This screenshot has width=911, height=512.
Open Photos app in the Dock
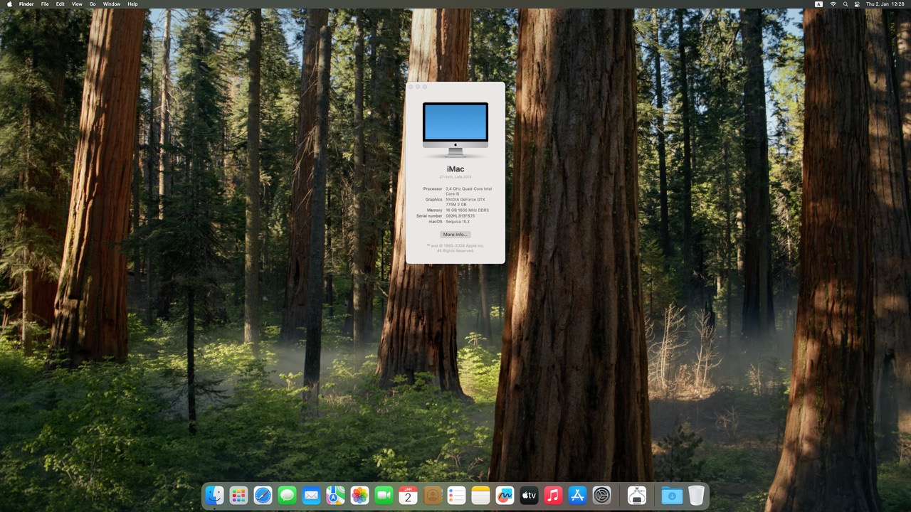pos(360,496)
